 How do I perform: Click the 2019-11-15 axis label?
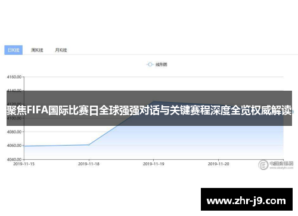tap(24, 164)
